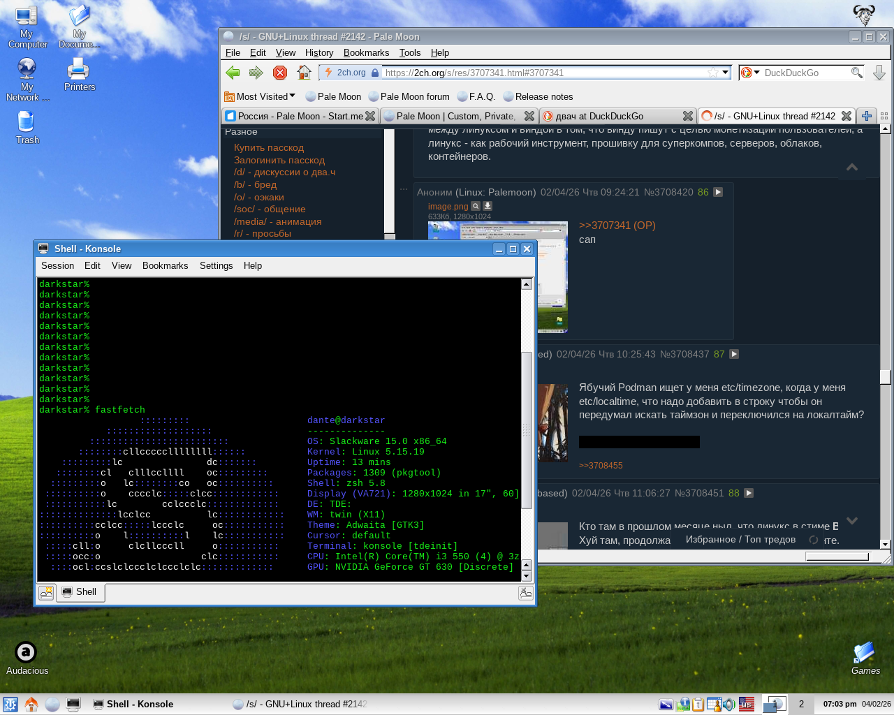Open the clipboard tool in the system tray

click(x=698, y=704)
